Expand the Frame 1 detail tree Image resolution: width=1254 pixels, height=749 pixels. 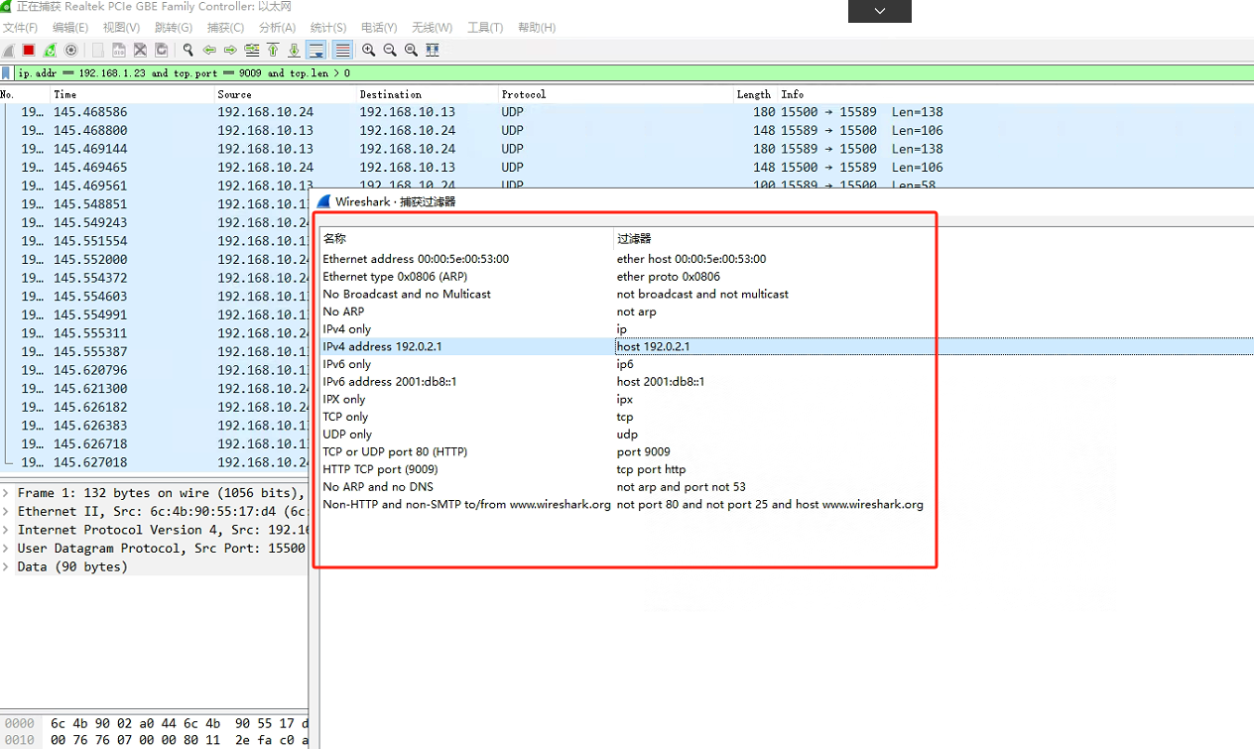[x=6, y=493]
